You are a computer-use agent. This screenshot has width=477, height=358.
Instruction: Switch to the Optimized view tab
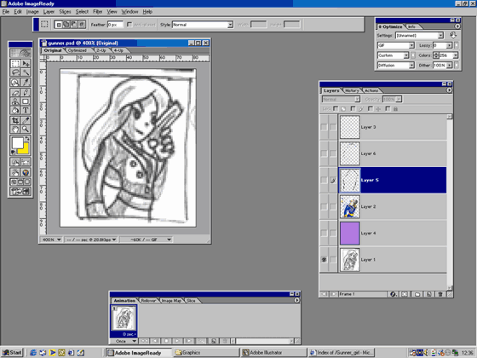(78, 50)
